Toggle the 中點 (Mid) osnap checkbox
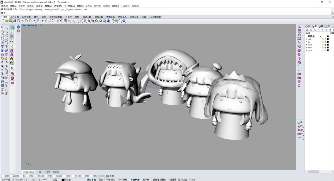 (x=27, y=176)
